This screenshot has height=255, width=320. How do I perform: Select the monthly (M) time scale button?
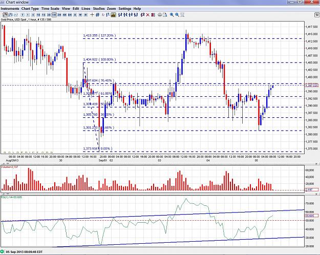86,15
